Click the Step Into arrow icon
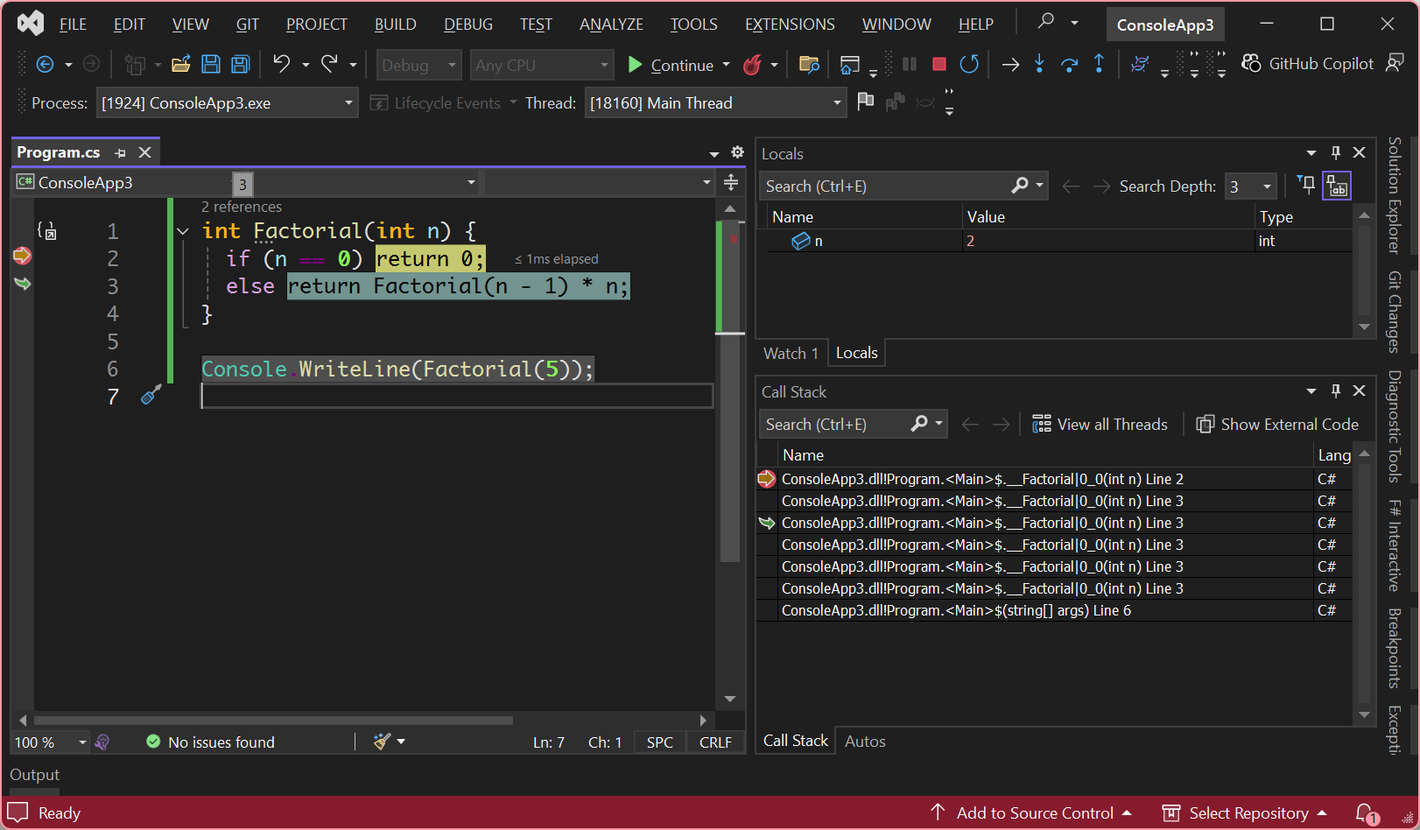This screenshot has height=830, width=1420. (x=1039, y=64)
